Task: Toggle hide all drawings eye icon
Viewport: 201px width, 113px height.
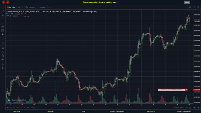Action: click(x=3, y=59)
